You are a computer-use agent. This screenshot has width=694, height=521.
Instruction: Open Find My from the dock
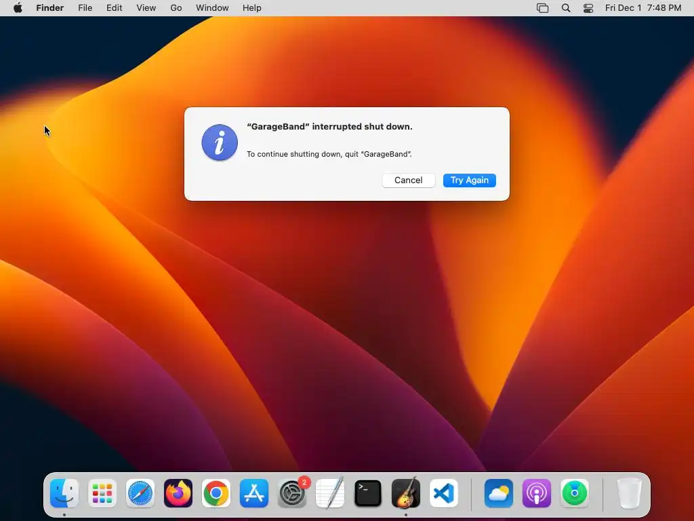(x=575, y=493)
